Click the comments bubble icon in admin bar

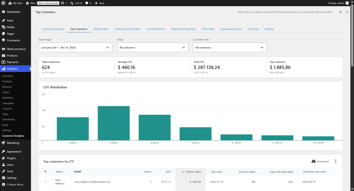click(x=87, y=3)
